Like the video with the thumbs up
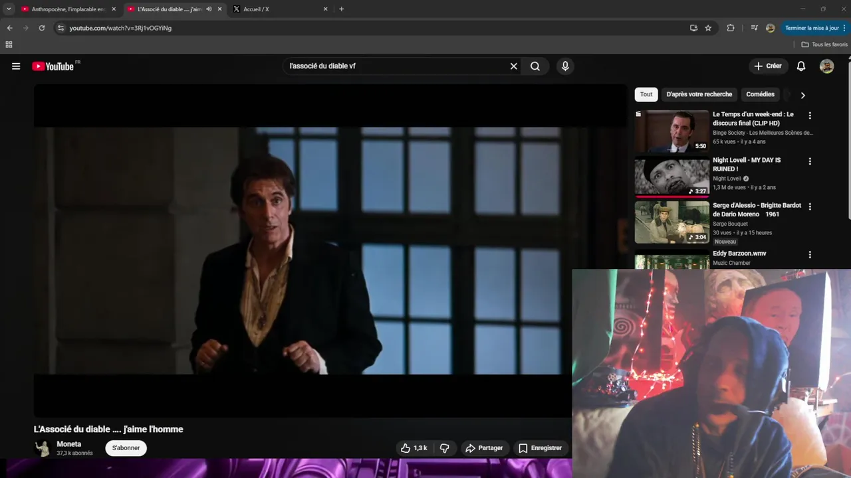This screenshot has width=851, height=478. click(414, 448)
